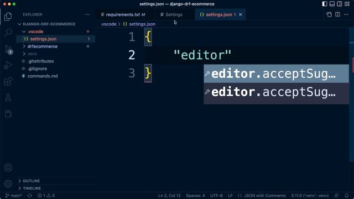Toggle secondary side bar layout icon
This screenshot has width=354, height=199.
[340, 4]
